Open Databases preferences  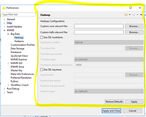pos(16,52)
